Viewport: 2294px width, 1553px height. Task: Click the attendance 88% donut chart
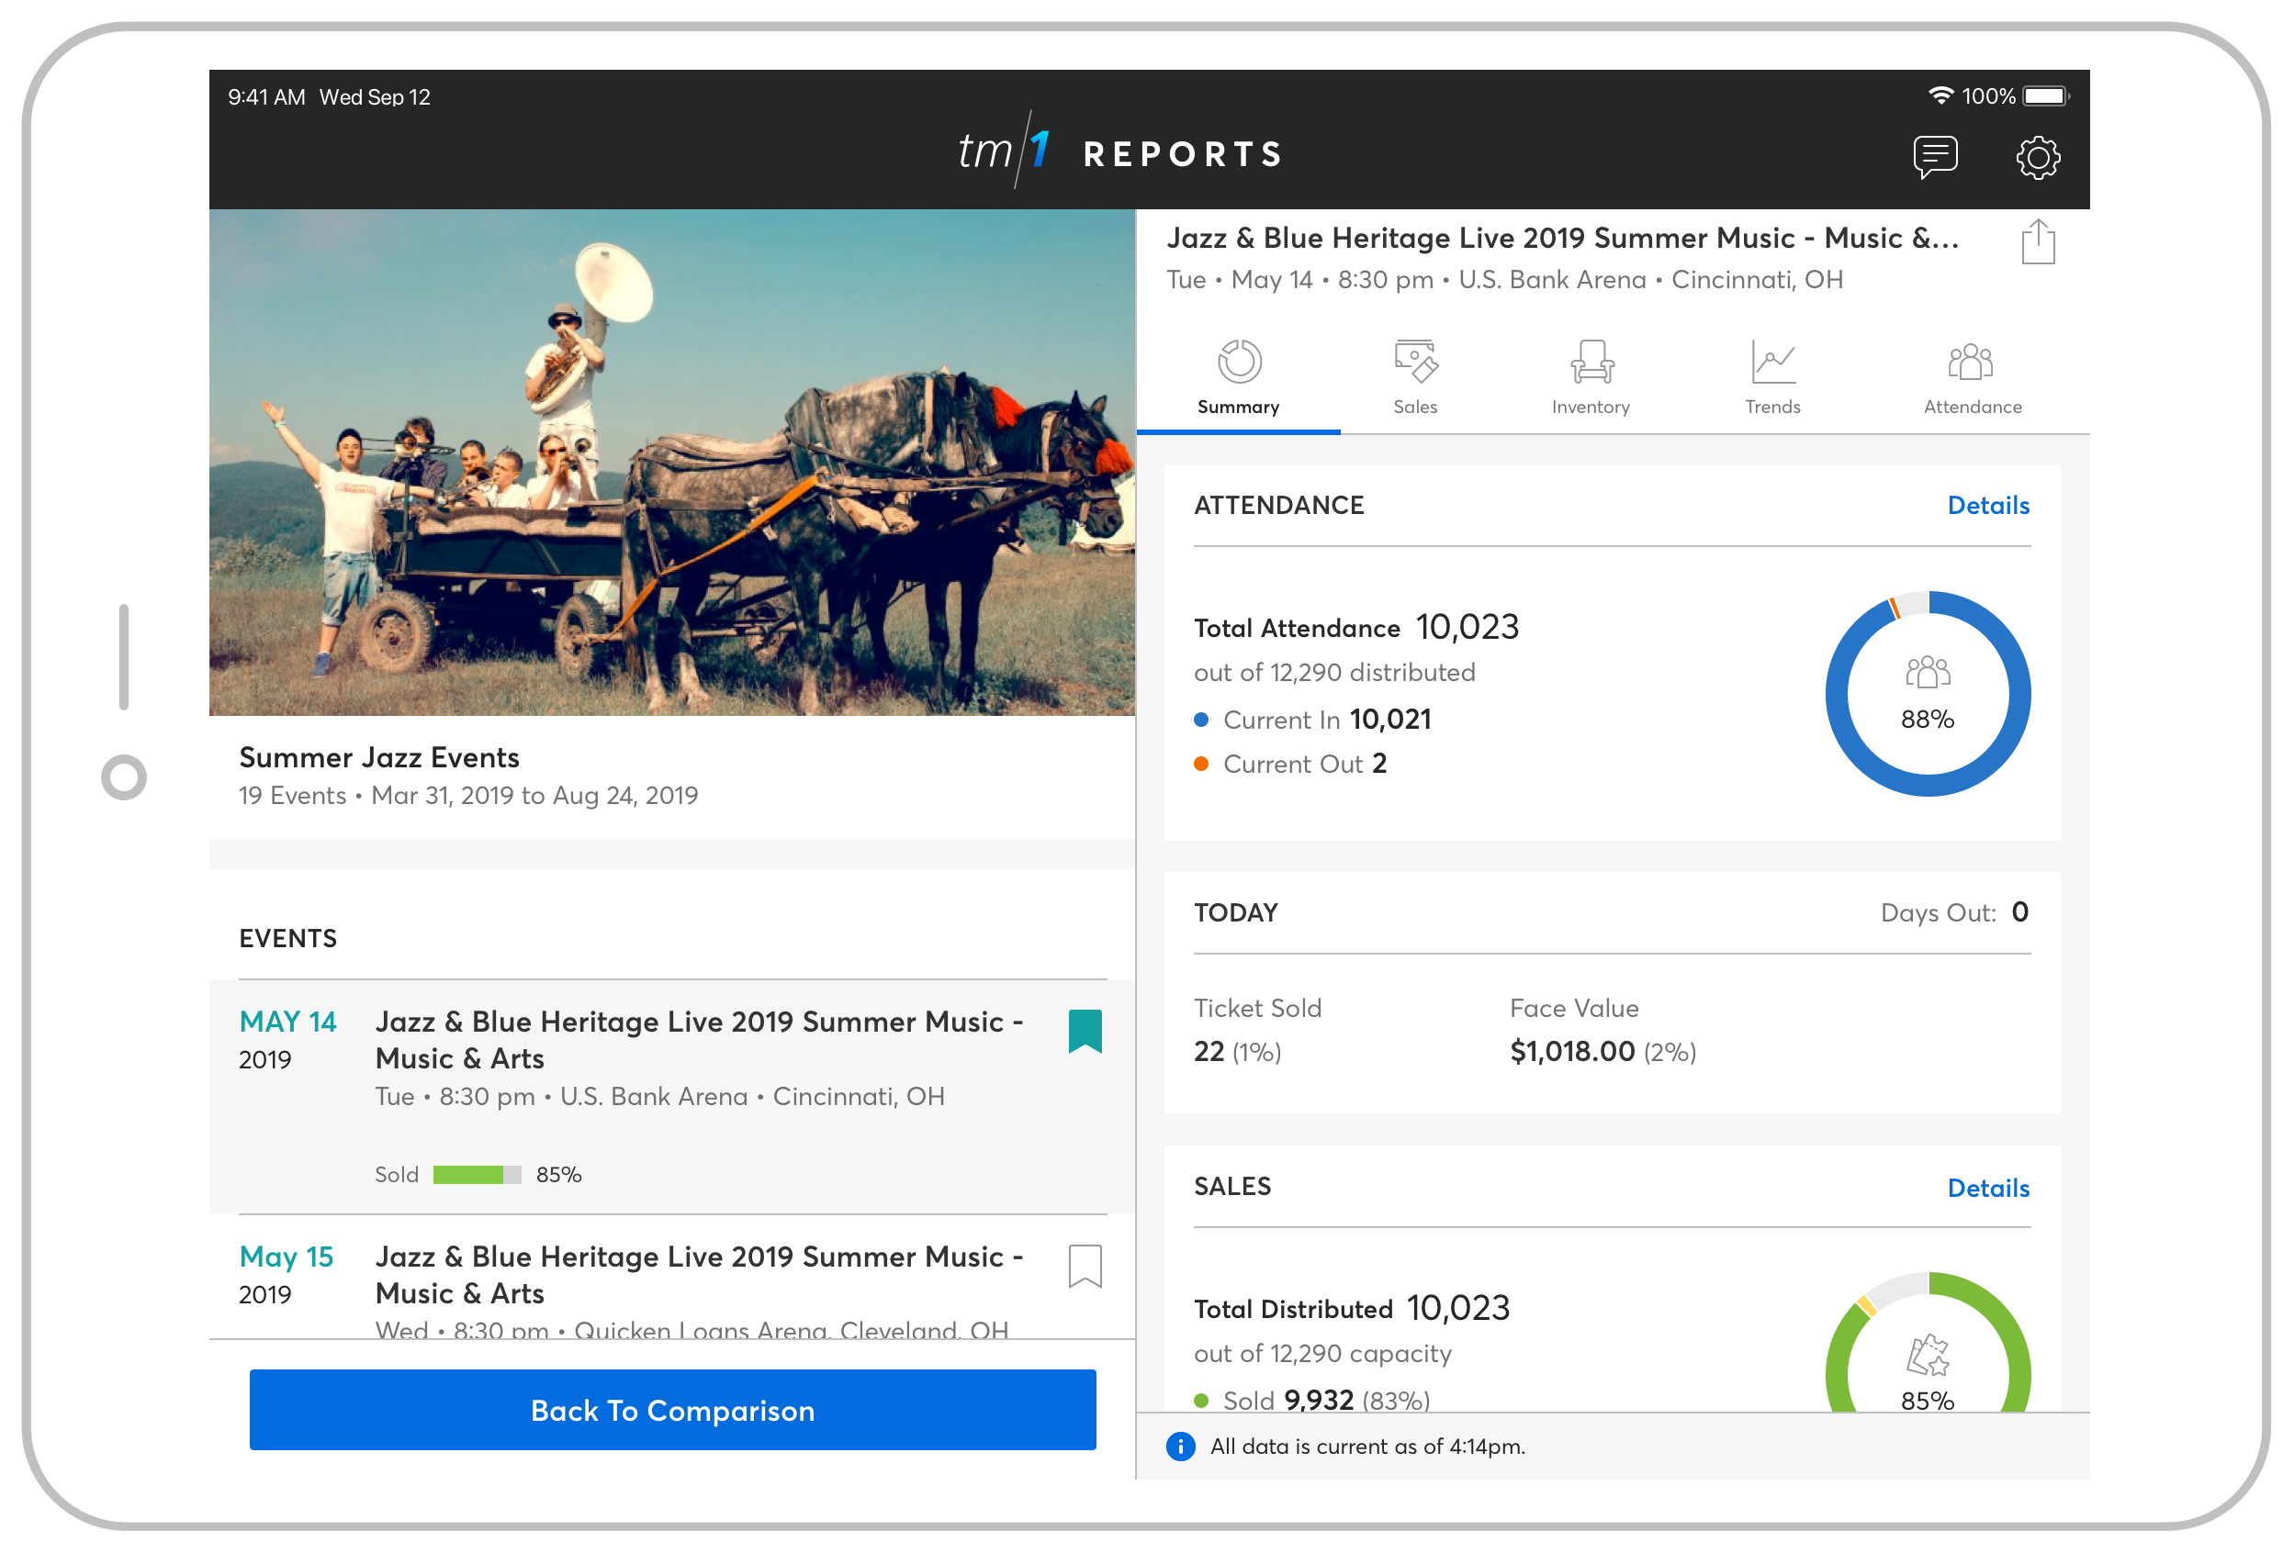click(x=1927, y=694)
